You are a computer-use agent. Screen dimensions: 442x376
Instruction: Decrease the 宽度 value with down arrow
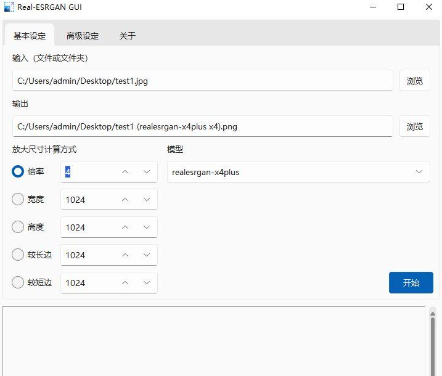[147, 200]
